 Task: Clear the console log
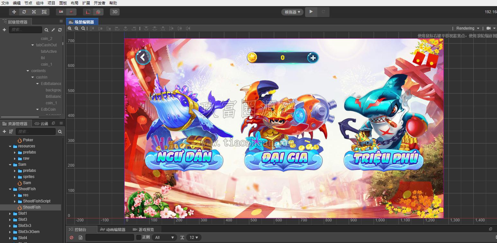(71, 238)
